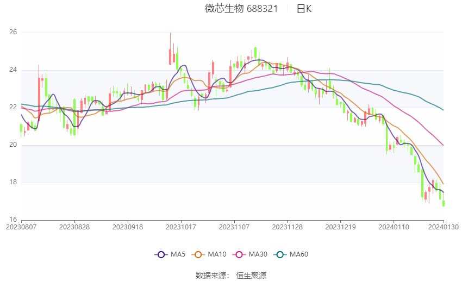
Task: Click the 20231128 x-axis date label
Action: (x=288, y=227)
